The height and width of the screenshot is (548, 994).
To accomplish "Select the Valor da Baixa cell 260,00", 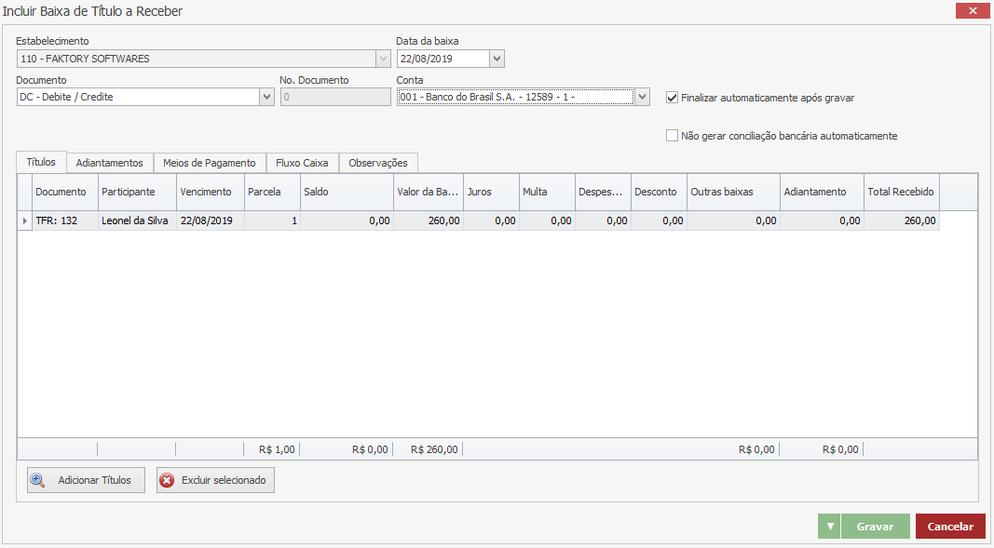I will click(x=429, y=221).
